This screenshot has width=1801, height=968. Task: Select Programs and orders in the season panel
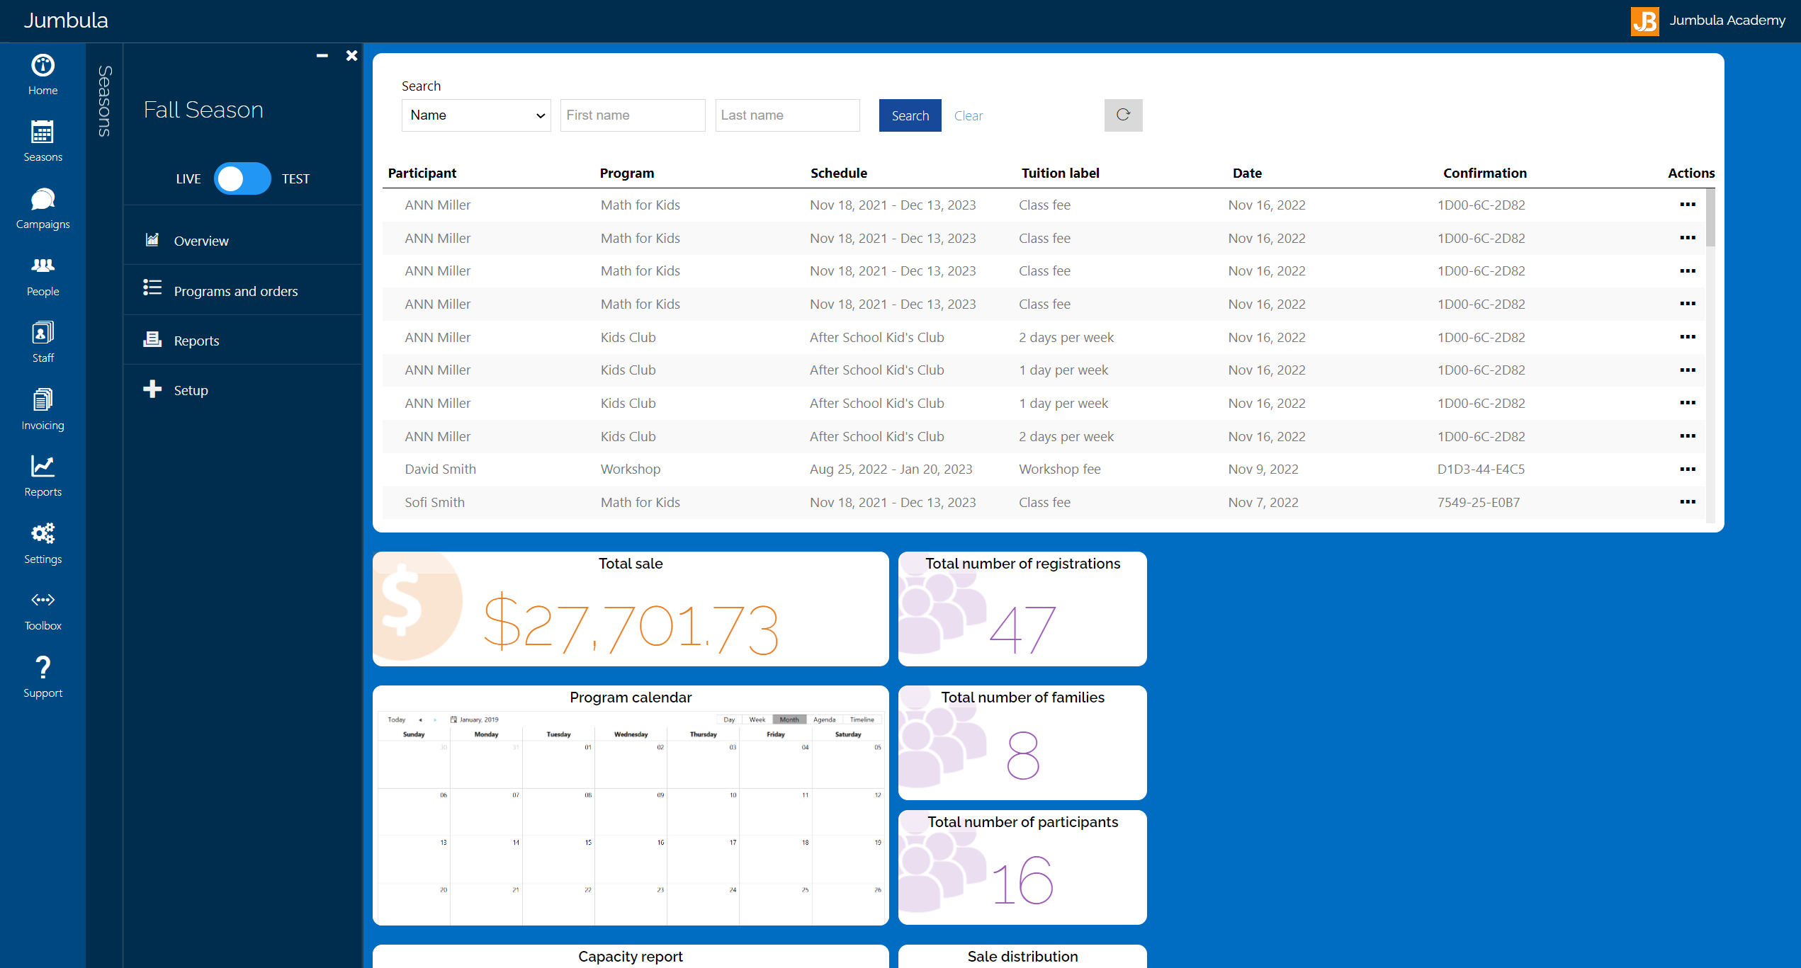pyautogui.click(x=235, y=290)
